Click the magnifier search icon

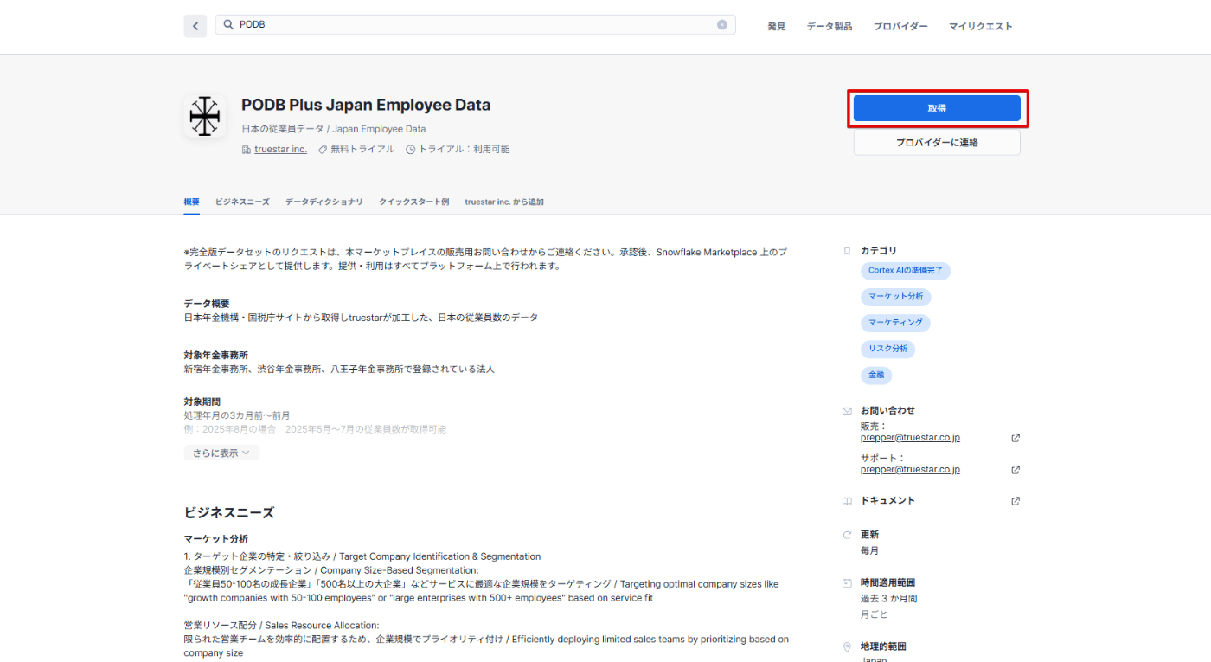tap(228, 25)
